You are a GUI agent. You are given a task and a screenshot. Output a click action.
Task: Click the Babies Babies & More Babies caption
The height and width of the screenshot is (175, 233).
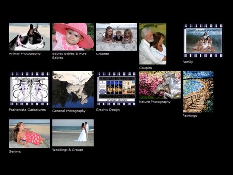pyautogui.click(x=69, y=56)
